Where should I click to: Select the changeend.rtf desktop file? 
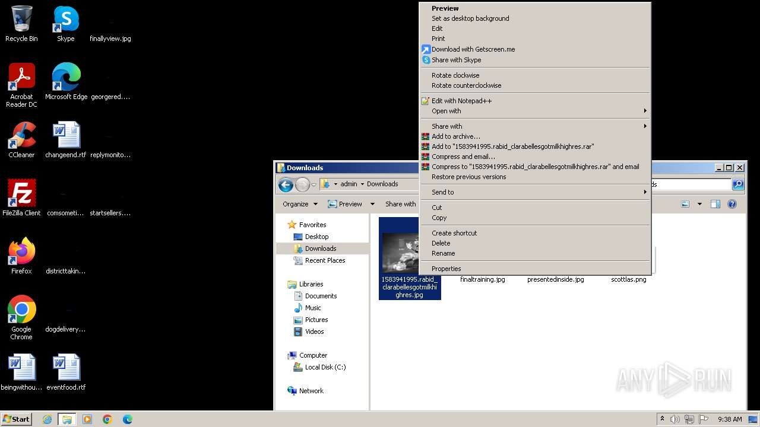[x=66, y=140]
